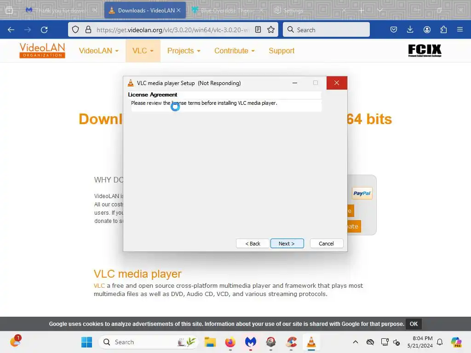
Task: Open the Firefox downloads panel
Action: pyautogui.click(x=410, y=29)
